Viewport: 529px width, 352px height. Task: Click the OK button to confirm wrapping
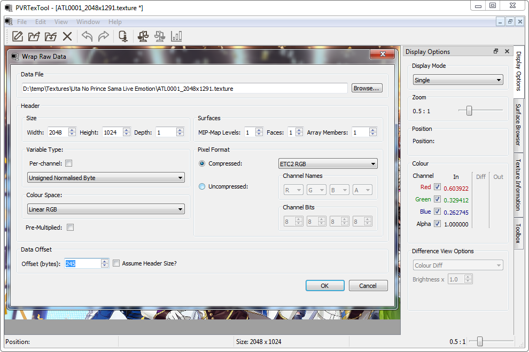pyautogui.click(x=325, y=285)
